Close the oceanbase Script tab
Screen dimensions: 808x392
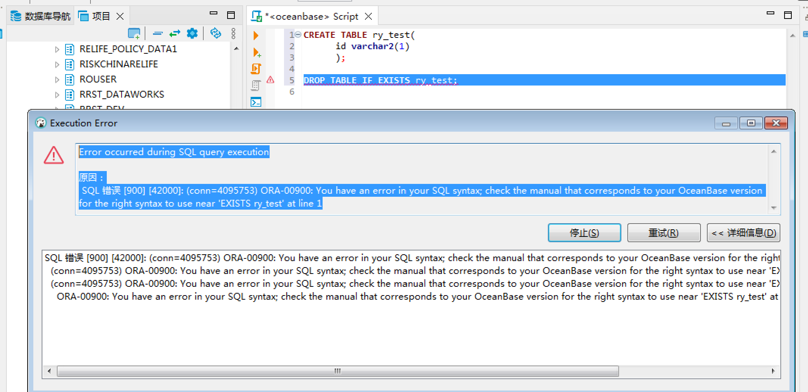point(368,16)
